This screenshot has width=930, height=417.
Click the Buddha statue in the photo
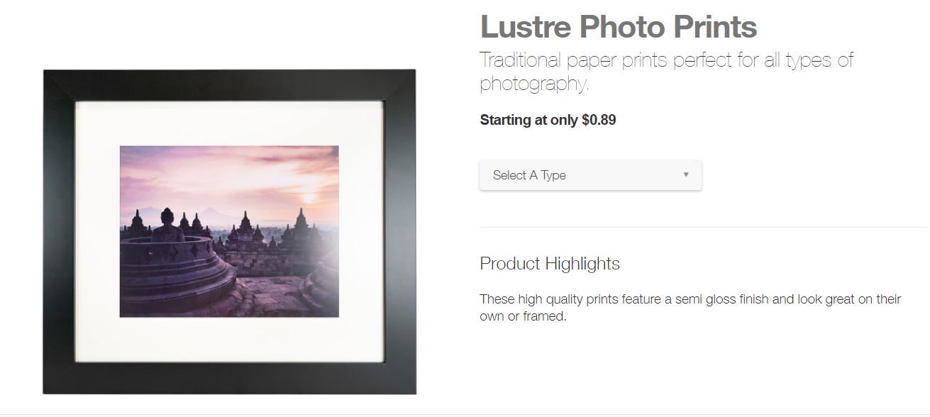point(168,226)
